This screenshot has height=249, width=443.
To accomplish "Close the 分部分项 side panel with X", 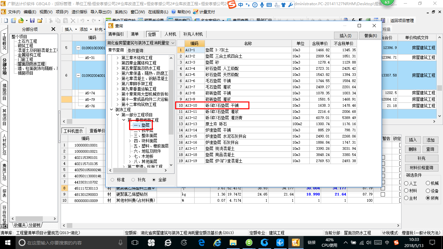I will (54, 29).
